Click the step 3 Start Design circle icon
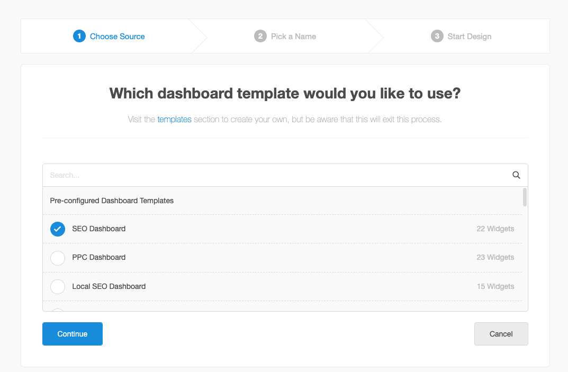The height and width of the screenshot is (372, 568). [x=436, y=36]
